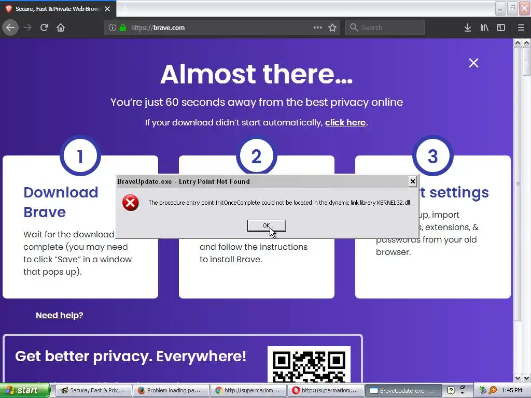Restore down the Firefox window
The width and height of the screenshot is (531, 398).
512,8
